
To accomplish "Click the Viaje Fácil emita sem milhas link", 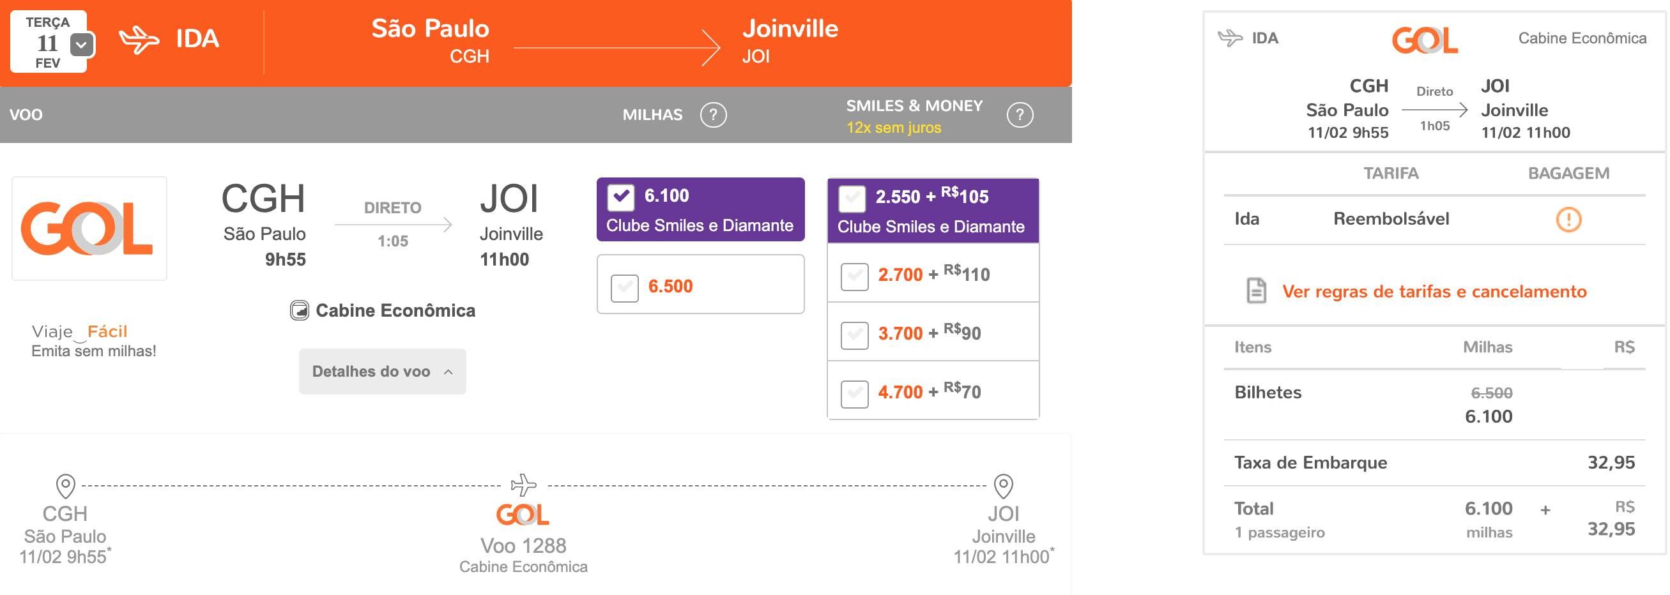I will click(93, 341).
